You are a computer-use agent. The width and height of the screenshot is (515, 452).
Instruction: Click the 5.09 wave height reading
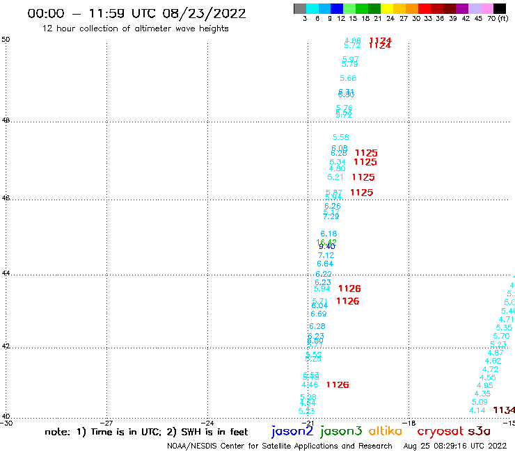pyautogui.click(x=480, y=402)
